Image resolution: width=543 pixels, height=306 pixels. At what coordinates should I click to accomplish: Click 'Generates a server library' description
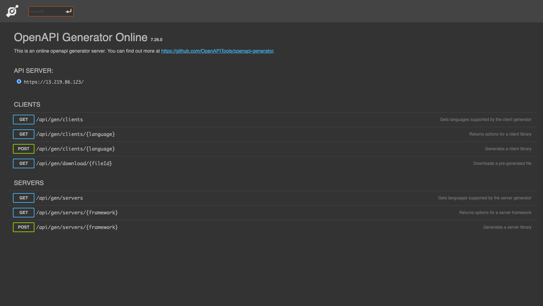click(x=507, y=227)
